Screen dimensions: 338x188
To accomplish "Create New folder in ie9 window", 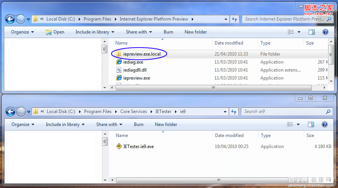I will pyautogui.click(x=166, y=124).
